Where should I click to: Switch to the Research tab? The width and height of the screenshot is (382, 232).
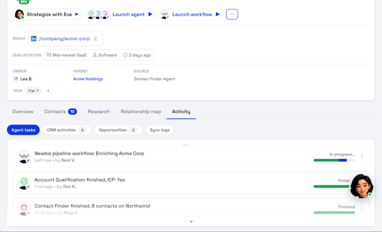(x=99, y=112)
